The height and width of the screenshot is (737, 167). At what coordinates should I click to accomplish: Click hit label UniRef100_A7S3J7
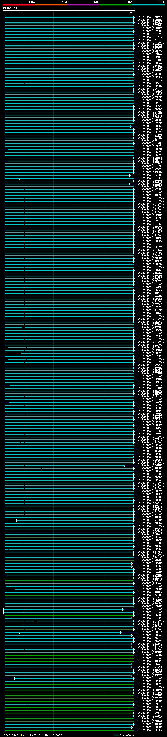click(150, 290)
